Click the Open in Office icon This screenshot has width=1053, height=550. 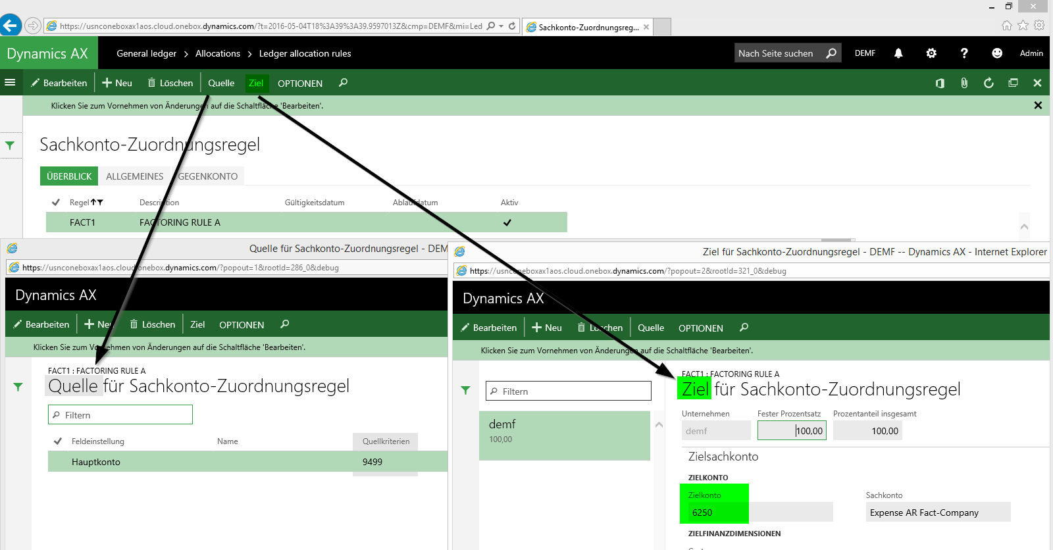(940, 83)
